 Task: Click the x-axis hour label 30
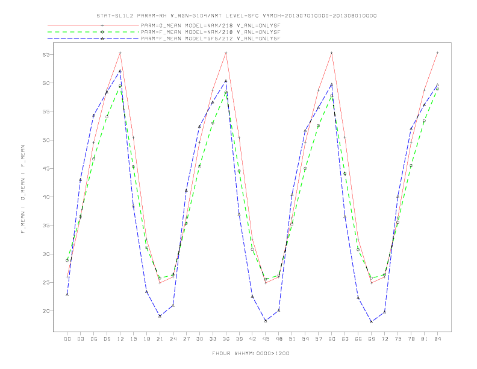click(199, 339)
